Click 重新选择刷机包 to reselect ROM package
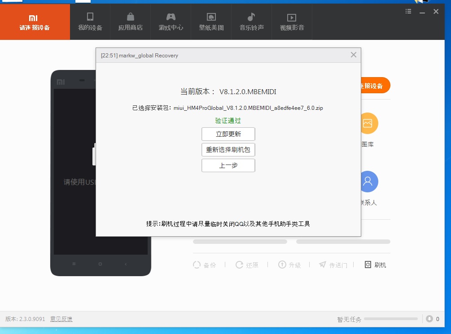The image size is (451, 334). 228,150
